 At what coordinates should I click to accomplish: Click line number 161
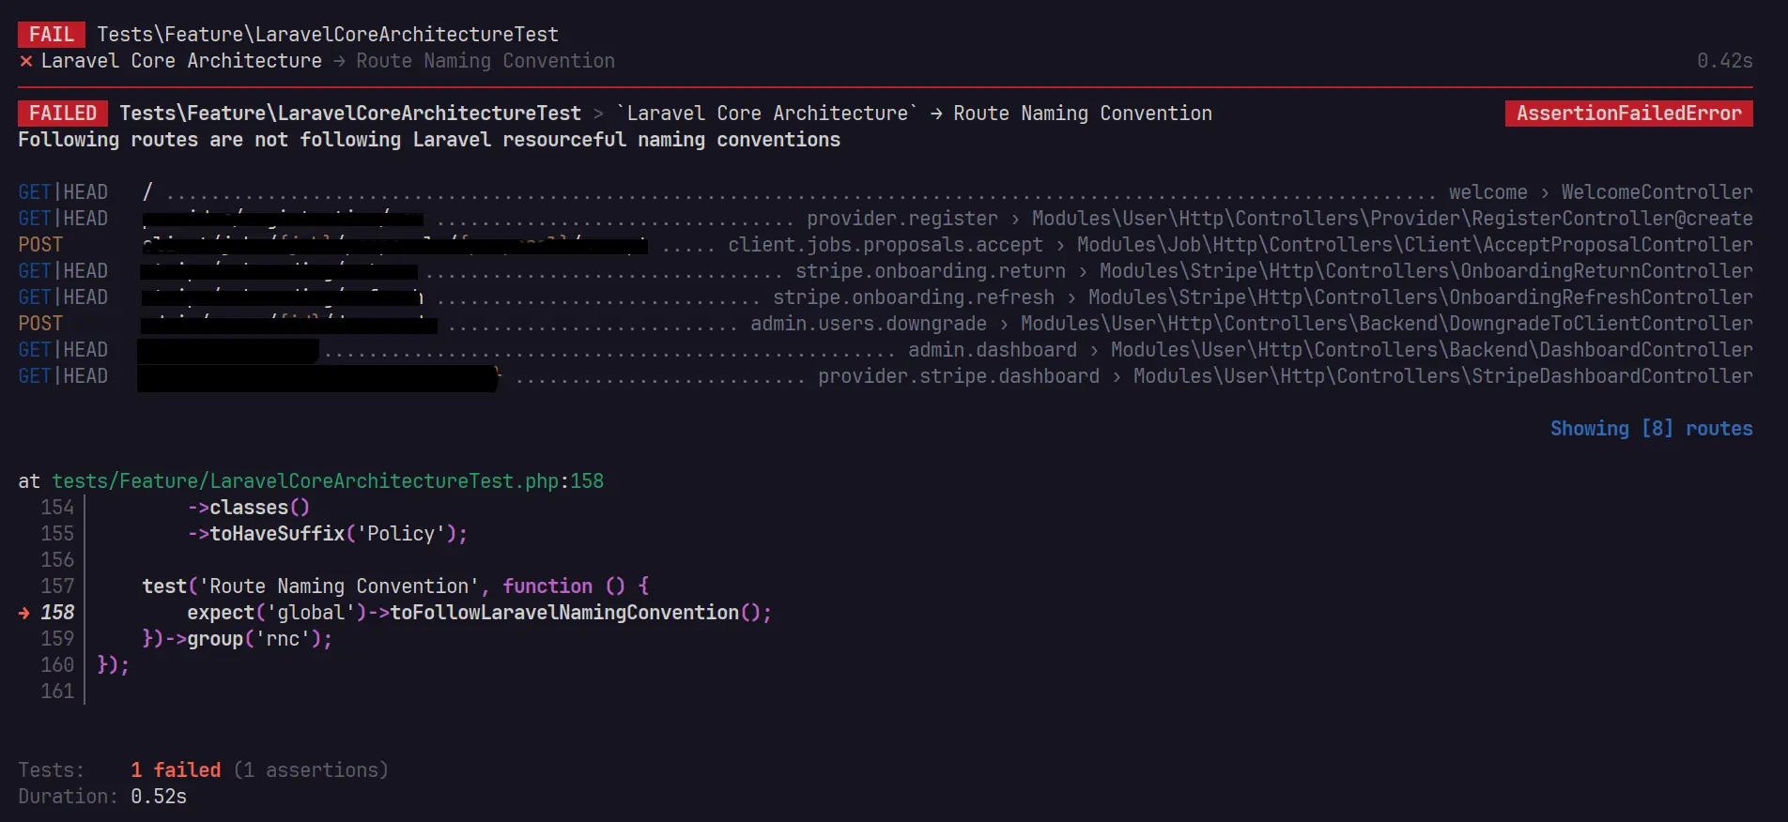[57, 692]
